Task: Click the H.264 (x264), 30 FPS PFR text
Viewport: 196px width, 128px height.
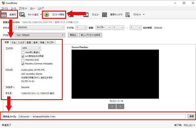Action: point(33,70)
